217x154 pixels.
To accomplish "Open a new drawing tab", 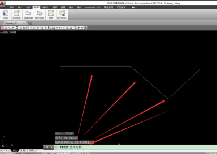I will pyautogui.click(x=30, y=23).
